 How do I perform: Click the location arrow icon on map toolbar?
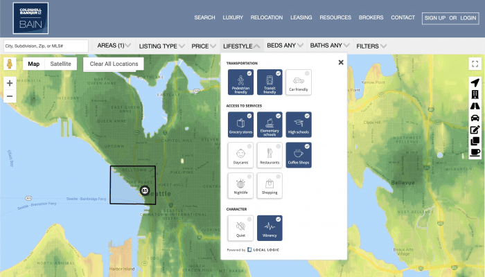475,83
